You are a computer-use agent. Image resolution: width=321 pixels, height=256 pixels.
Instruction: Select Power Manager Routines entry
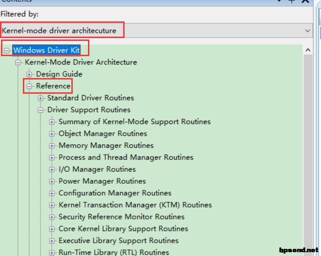(102, 181)
